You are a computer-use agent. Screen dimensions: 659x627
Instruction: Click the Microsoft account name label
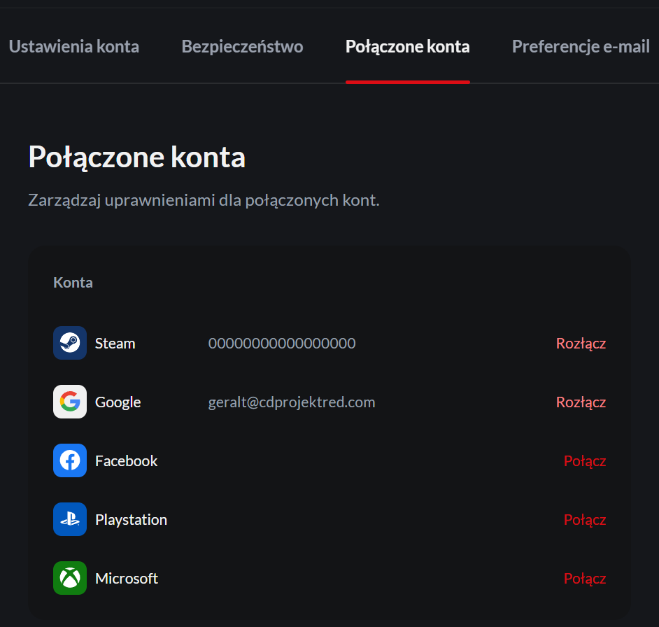click(127, 579)
